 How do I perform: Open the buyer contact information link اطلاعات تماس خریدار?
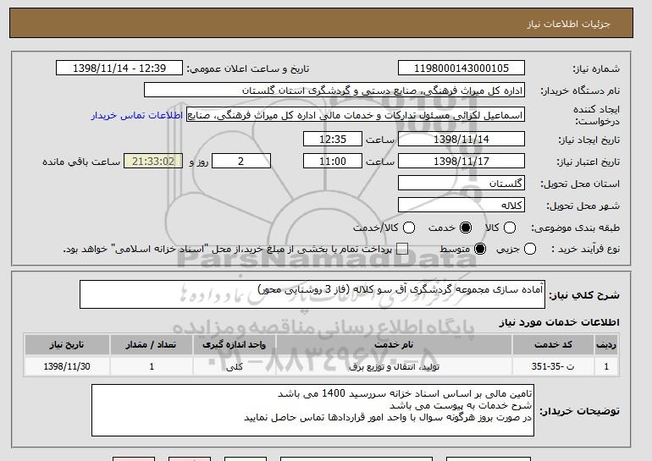click(x=137, y=115)
